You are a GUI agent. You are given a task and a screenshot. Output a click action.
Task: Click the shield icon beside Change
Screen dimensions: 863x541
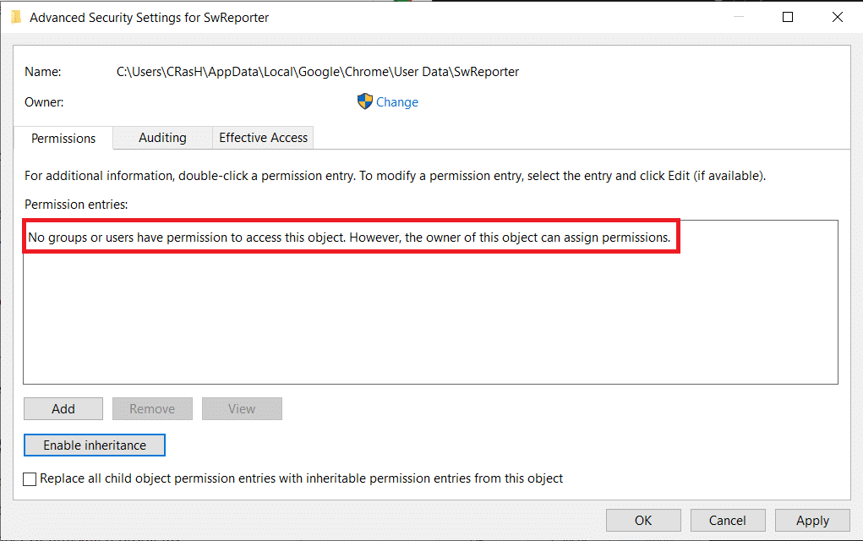(x=364, y=102)
